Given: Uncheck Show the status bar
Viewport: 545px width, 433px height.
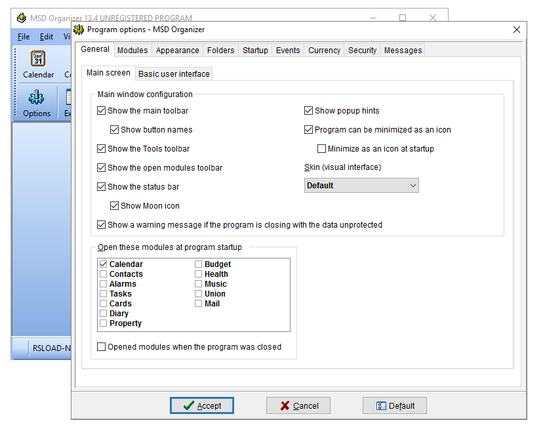Looking at the screenshot, I should tap(101, 187).
